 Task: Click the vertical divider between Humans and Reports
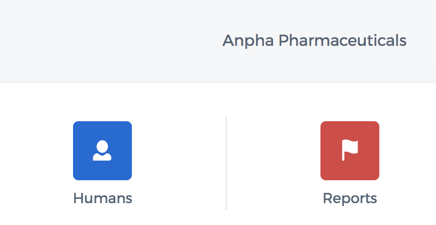[226, 163]
